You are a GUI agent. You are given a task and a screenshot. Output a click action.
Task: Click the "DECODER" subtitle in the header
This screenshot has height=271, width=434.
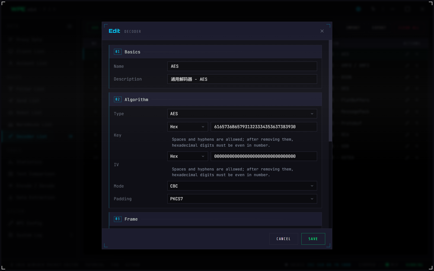click(x=133, y=32)
